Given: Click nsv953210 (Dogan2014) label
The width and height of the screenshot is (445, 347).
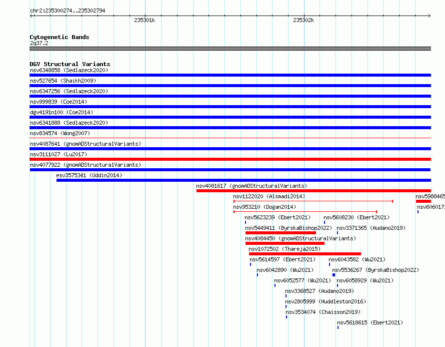Looking at the screenshot, I should (x=264, y=207).
